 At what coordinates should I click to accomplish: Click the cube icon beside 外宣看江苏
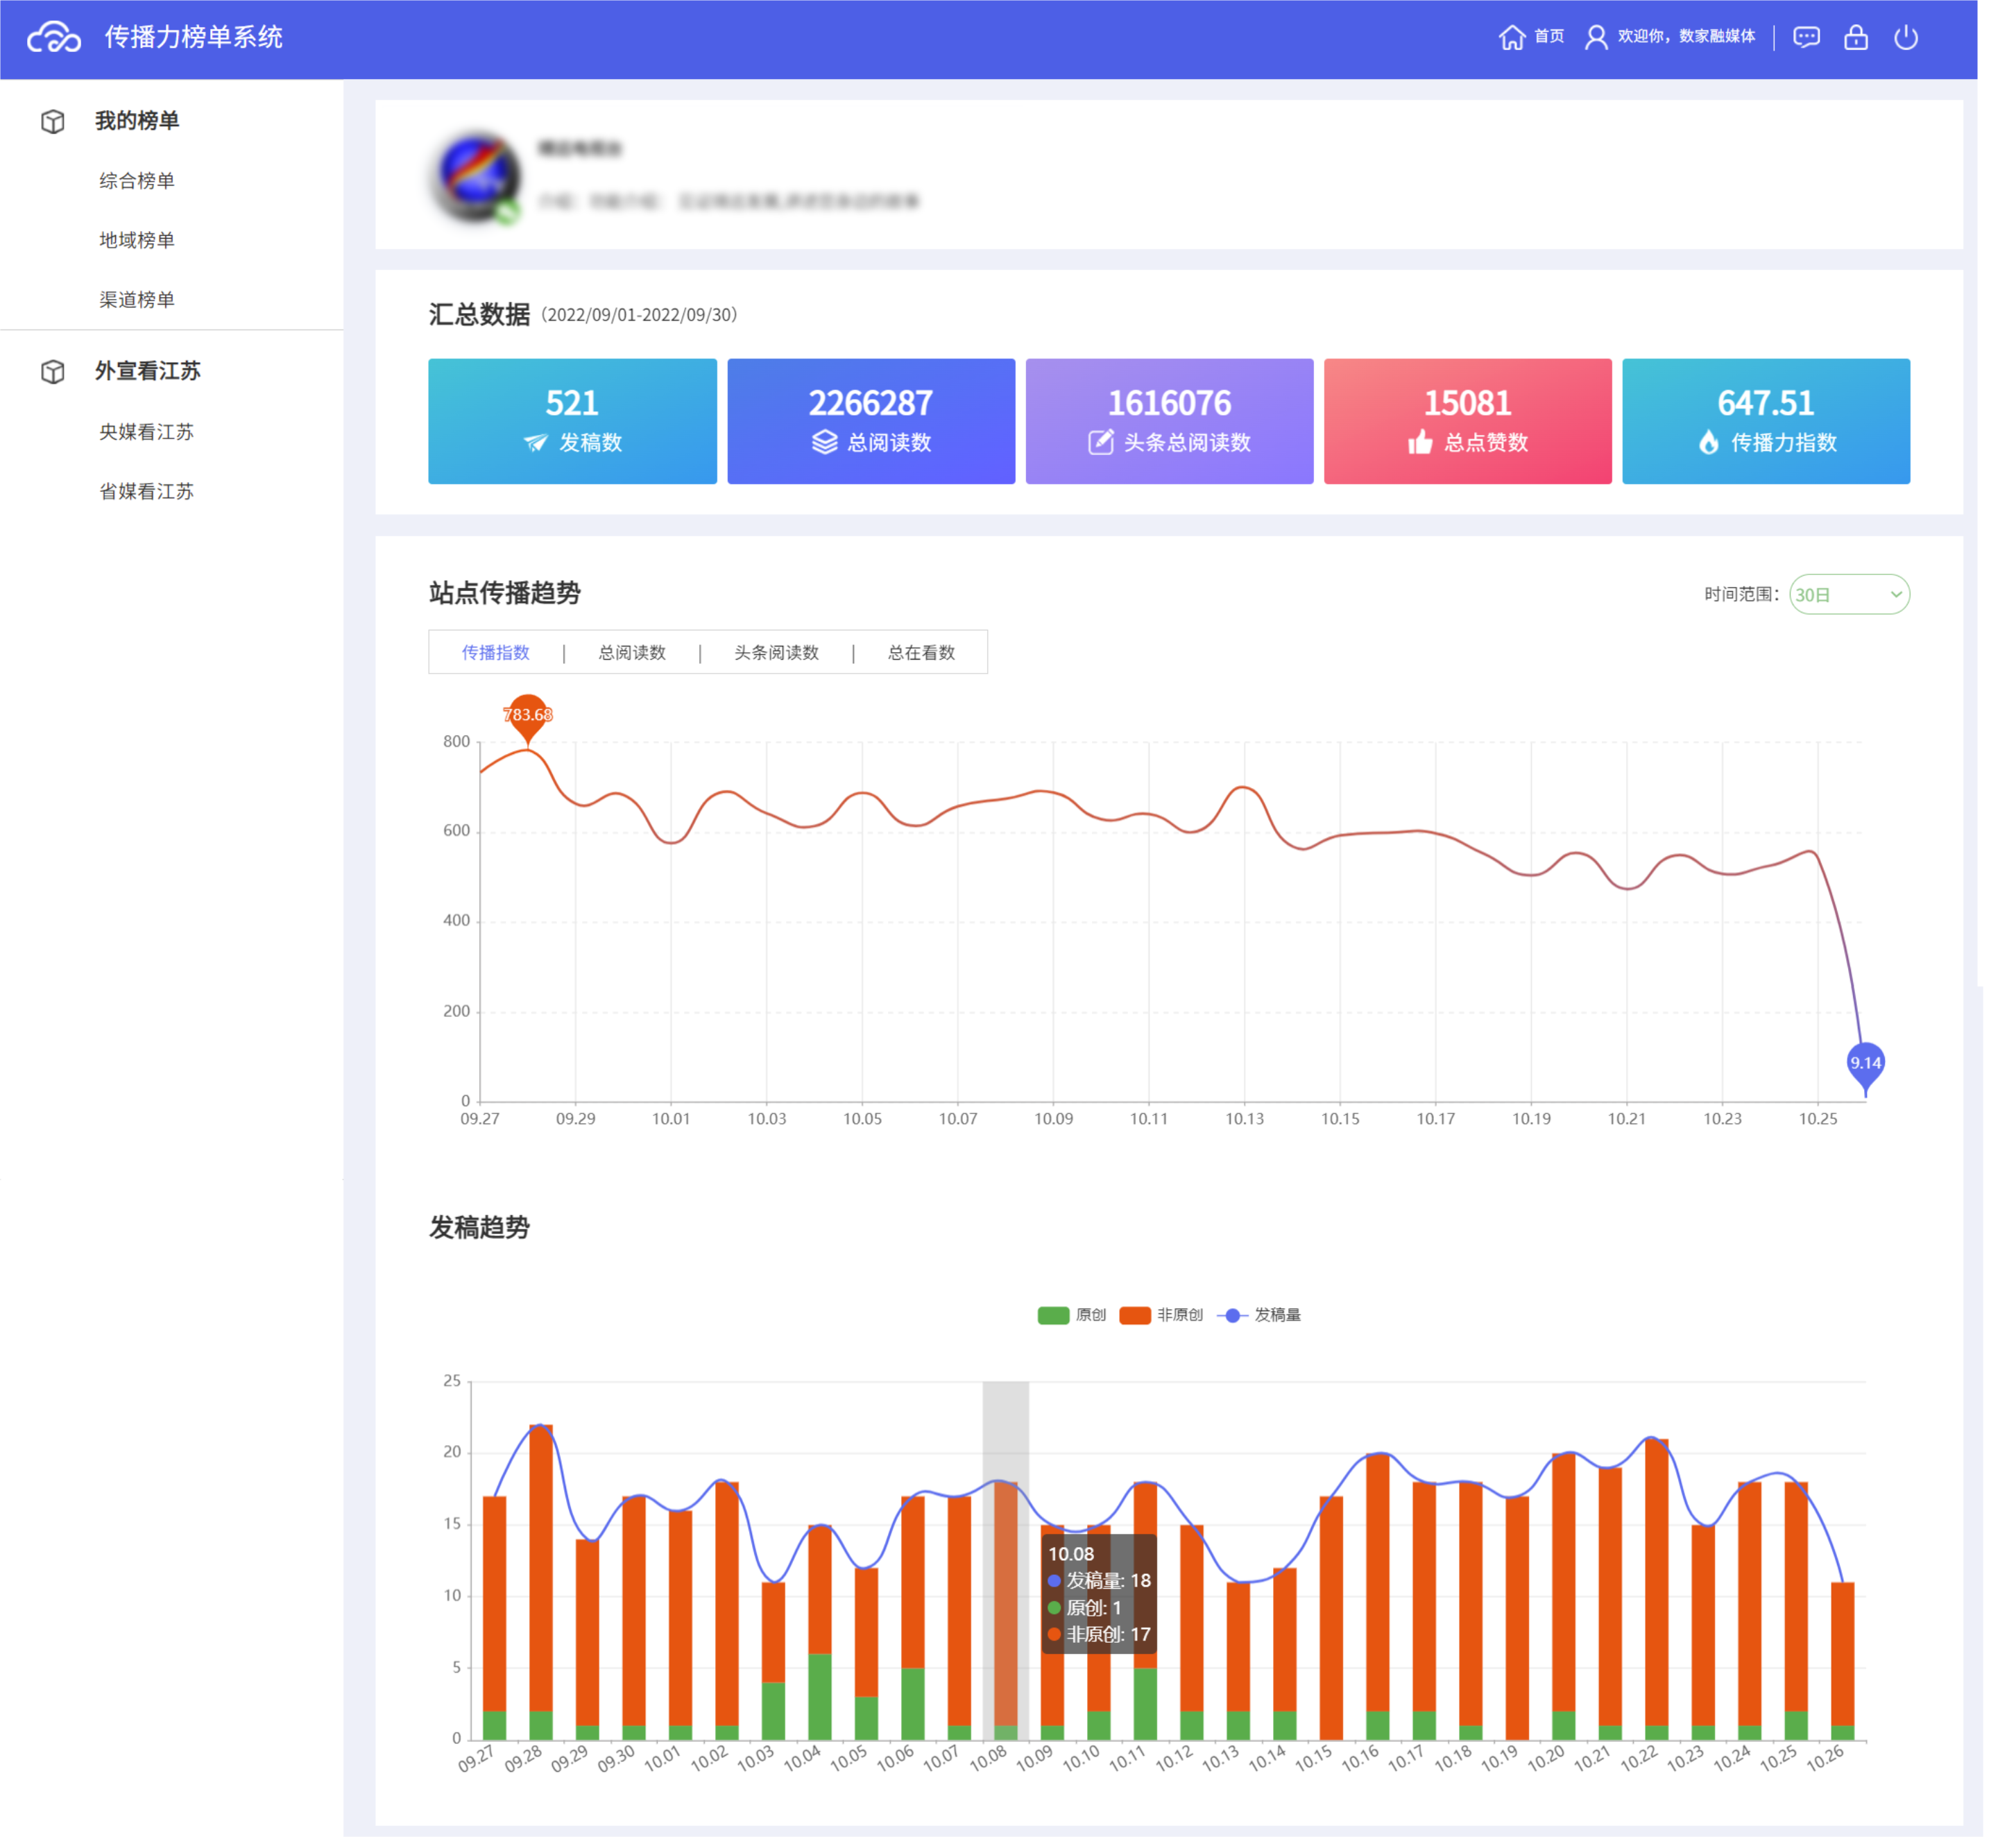[x=53, y=371]
